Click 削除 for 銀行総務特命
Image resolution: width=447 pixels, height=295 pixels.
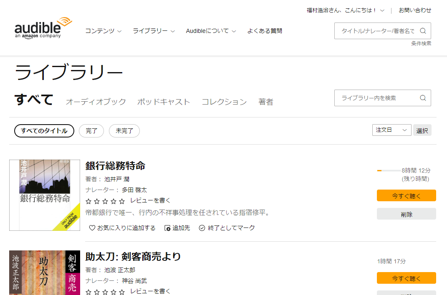coord(406,214)
